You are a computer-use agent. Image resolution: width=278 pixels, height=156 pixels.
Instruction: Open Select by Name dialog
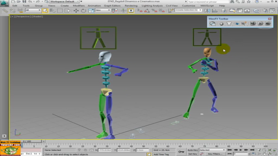[53, 10]
